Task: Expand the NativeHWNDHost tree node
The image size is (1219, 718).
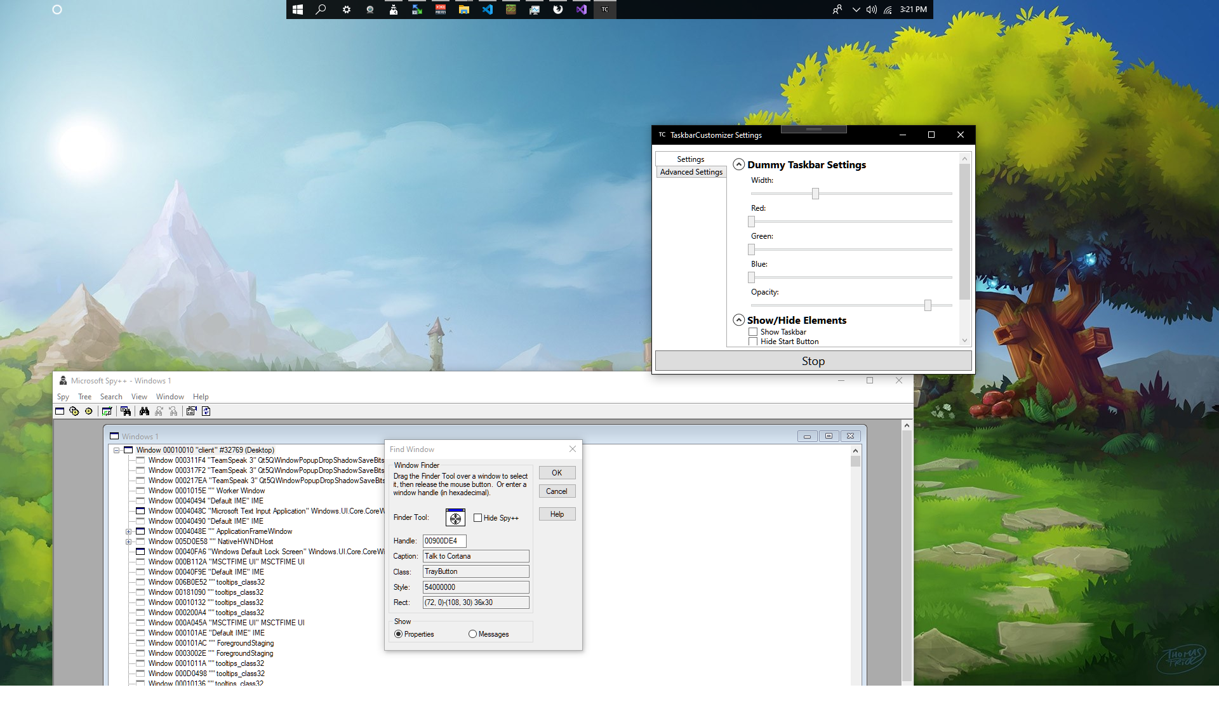Action: tap(130, 542)
